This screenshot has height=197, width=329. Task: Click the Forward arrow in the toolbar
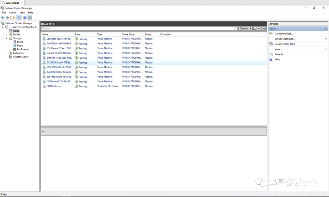click(x=8, y=18)
